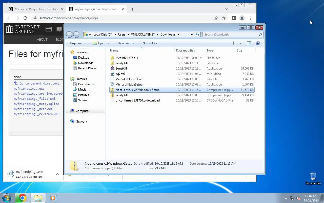Screen dimensions: 324x203
Task: Click Chrome reload page button
Action: click(x=25, y=18)
